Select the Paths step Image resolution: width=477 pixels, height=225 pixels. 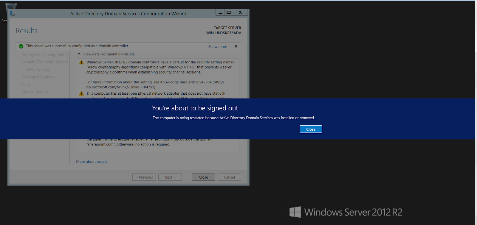coord(26,85)
